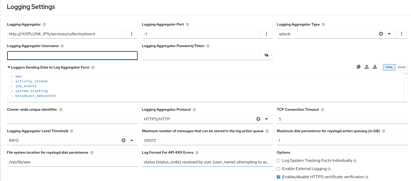Open kebab menu beside Logging Aggregator Port
Image resolution: width=411 pixels, height=181 pixels.
pos(266,34)
